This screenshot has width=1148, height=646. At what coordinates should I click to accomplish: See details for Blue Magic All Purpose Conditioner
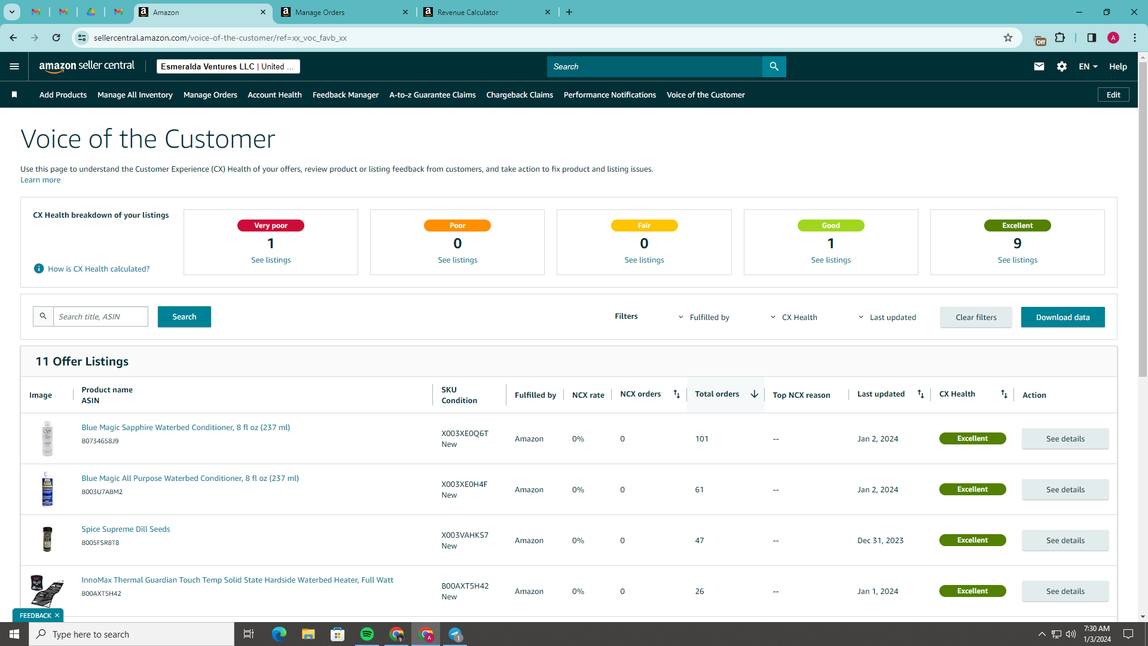coord(1065,489)
